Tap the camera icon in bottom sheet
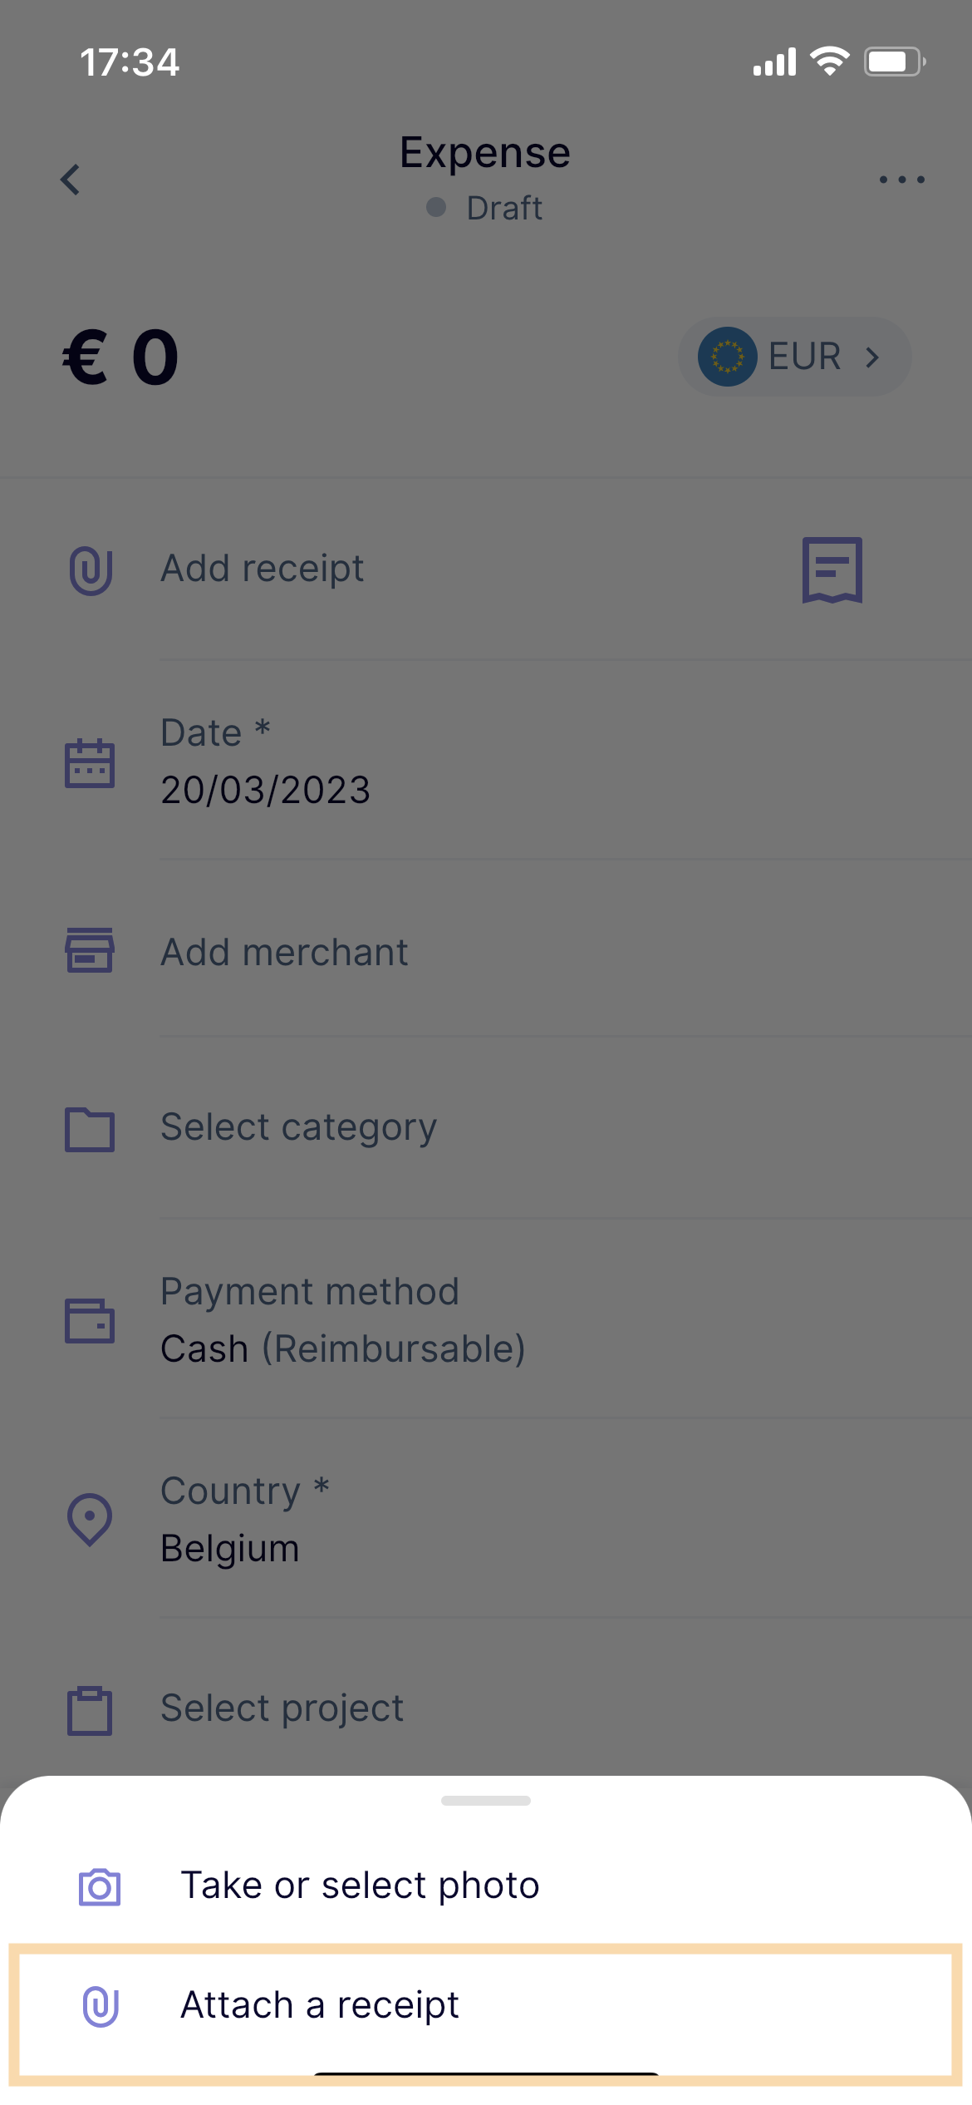The height and width of the screenshot is (2105, 972). pyautogui.click(x=100, y=1886)
